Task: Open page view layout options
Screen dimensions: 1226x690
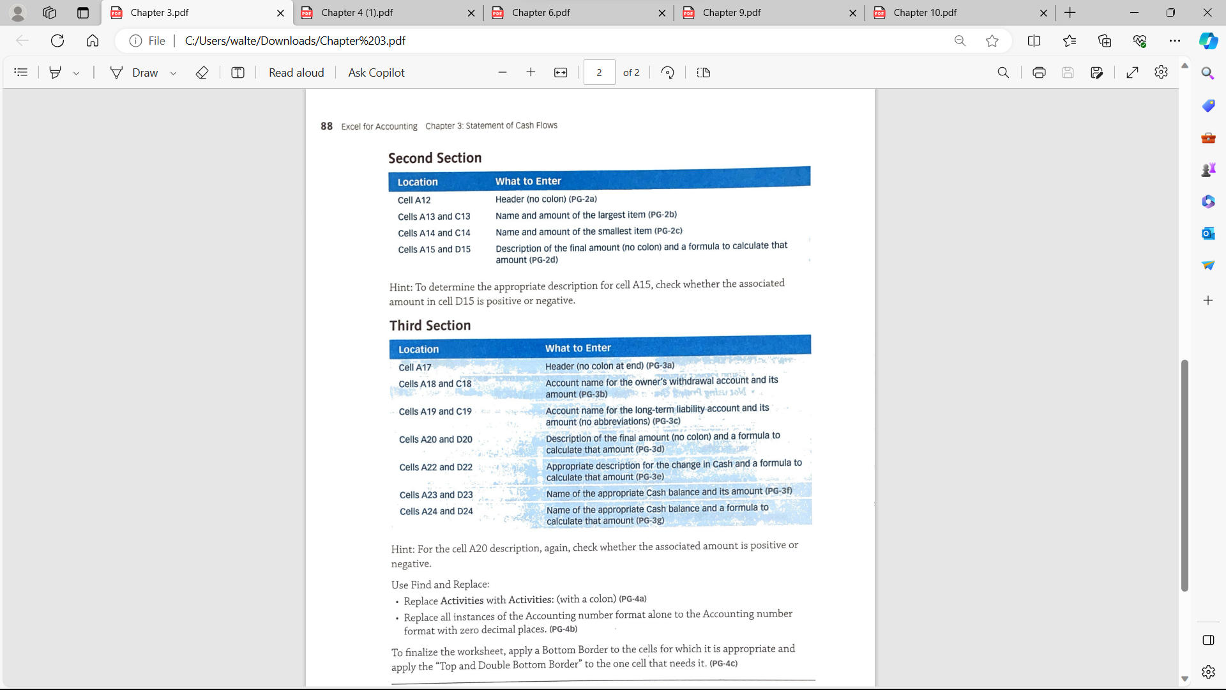Action: (703, 72)
